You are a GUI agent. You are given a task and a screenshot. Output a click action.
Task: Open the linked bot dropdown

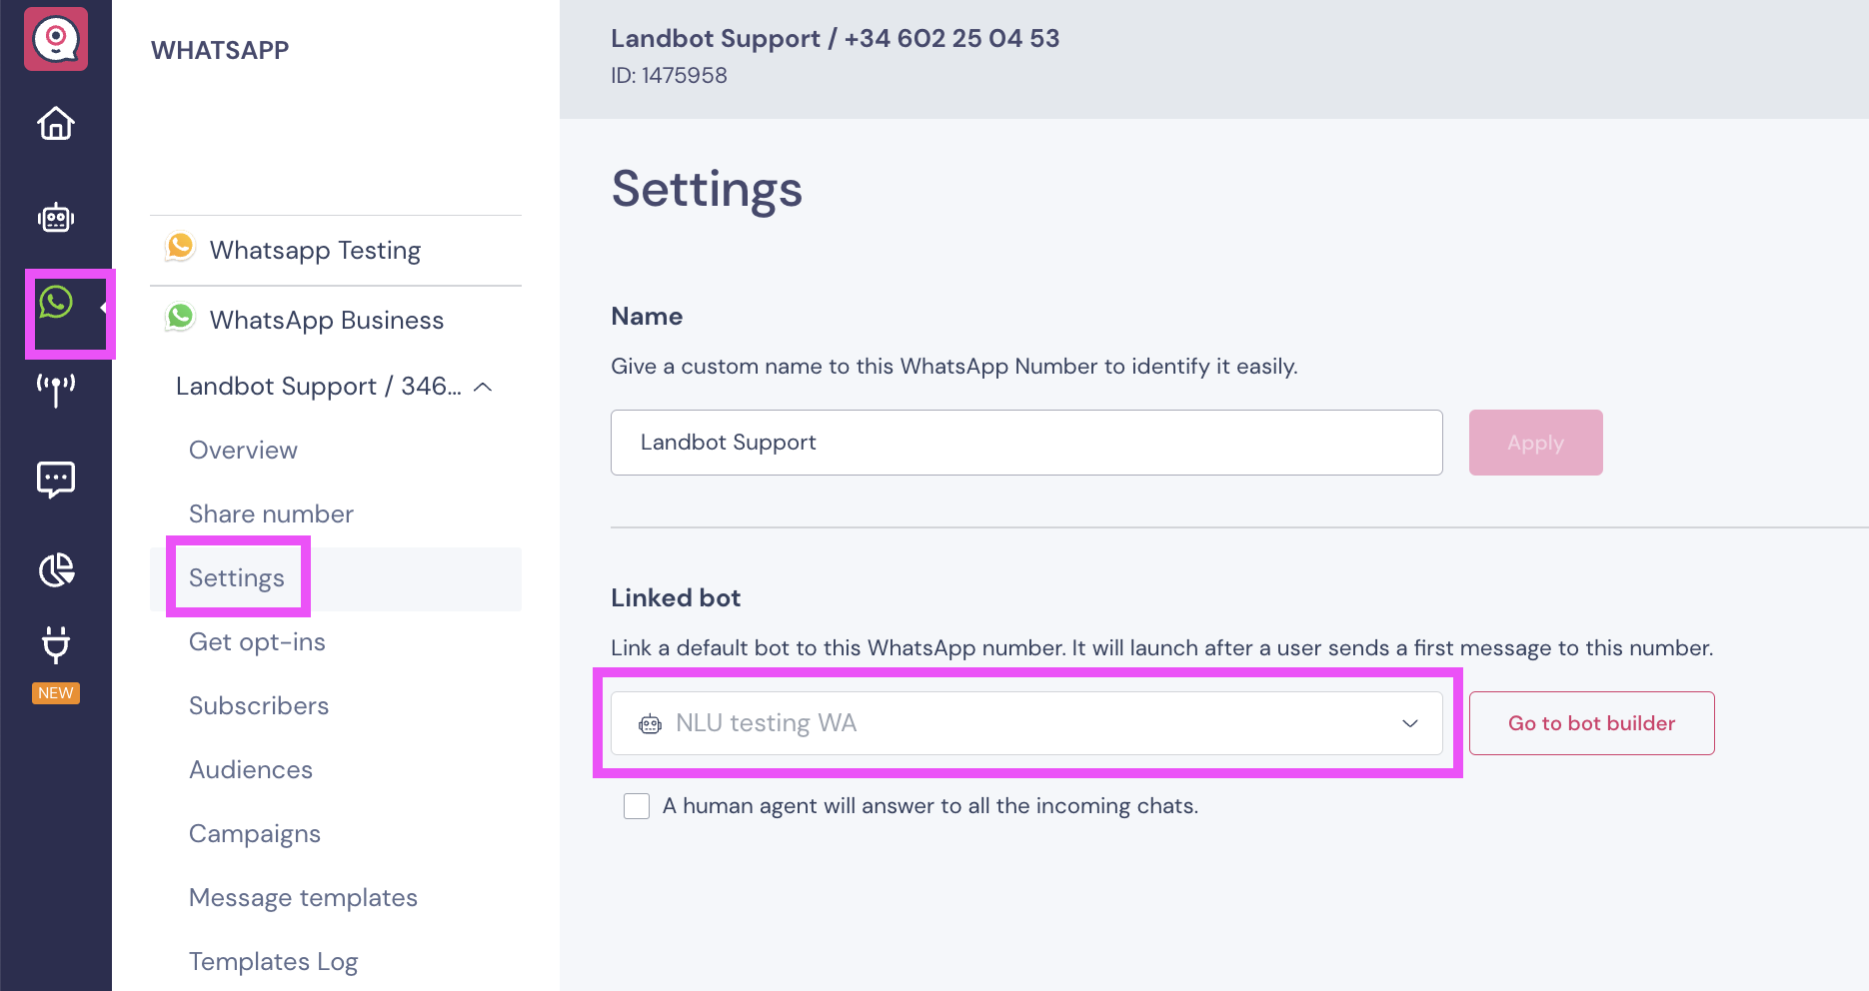coord(1026,723)
